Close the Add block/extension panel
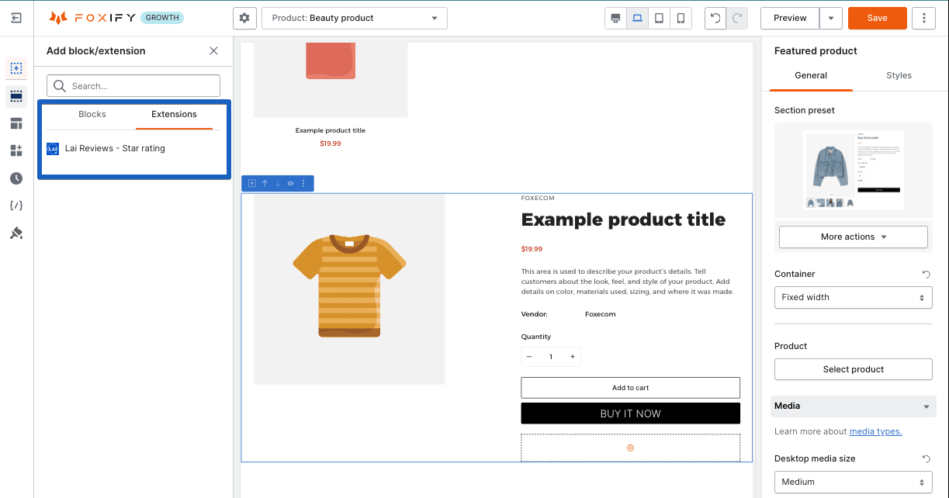Screen dimensions: 949x498 click(213, 50)
